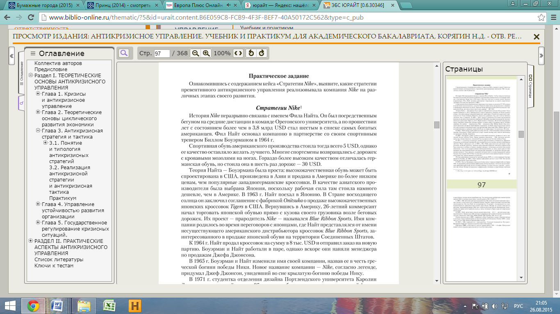Click Практическое задание heading on page
Screen dimensions: 560x314
click(279, 76)
